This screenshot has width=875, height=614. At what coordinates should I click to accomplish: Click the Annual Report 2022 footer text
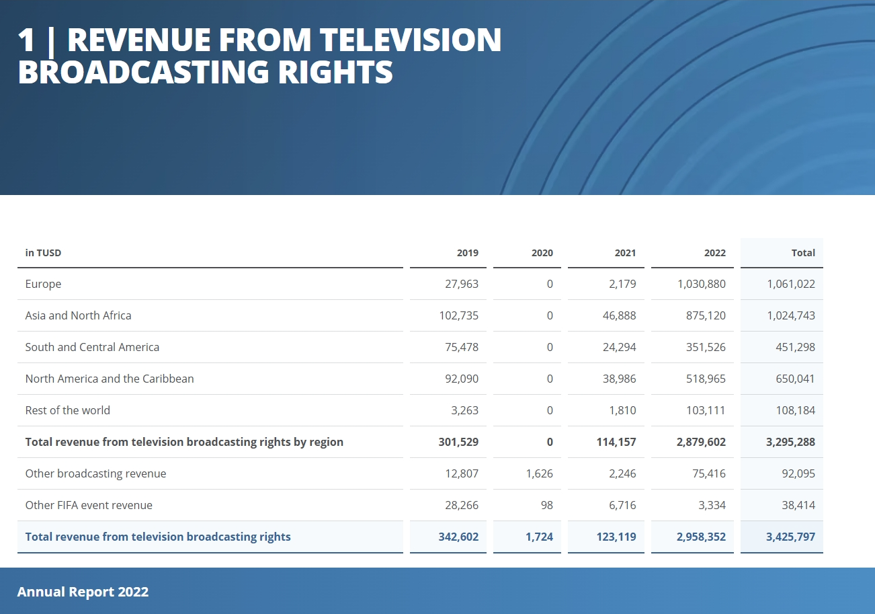click(x=83, y=592)
